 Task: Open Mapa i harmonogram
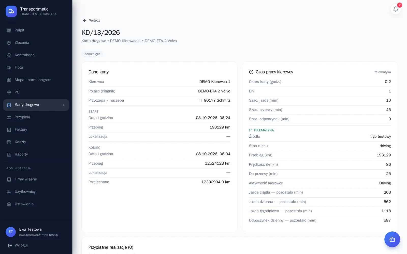tap(36, 80)
